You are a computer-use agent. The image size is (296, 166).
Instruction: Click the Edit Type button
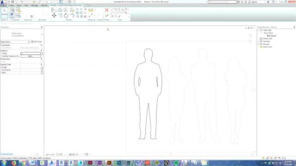36,41
